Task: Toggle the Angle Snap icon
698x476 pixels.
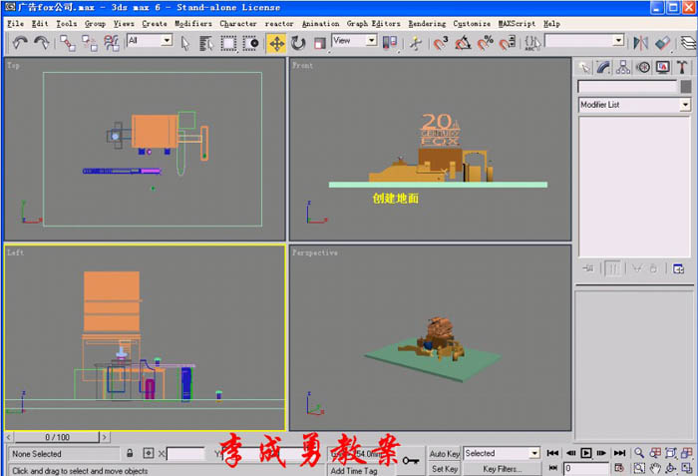Action: pyautogui.click(x=463, y=43)
